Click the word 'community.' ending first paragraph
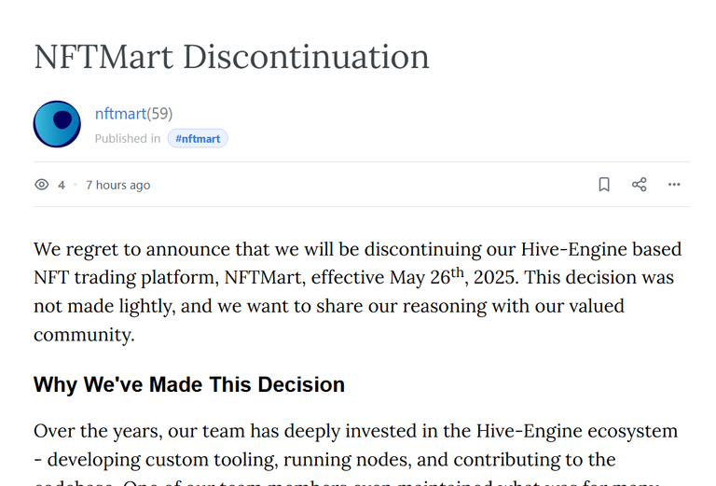The image size is (716, 486). (84, 335)
